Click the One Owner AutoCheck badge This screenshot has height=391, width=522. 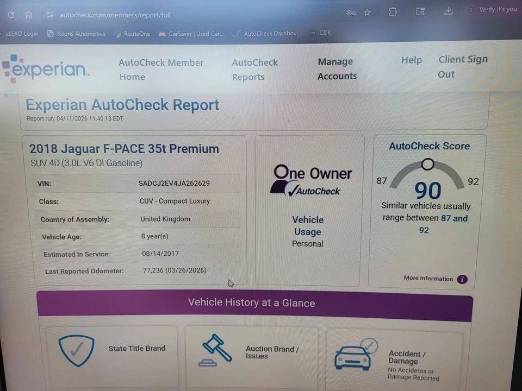pyautogui.click(x=311, y=181)
